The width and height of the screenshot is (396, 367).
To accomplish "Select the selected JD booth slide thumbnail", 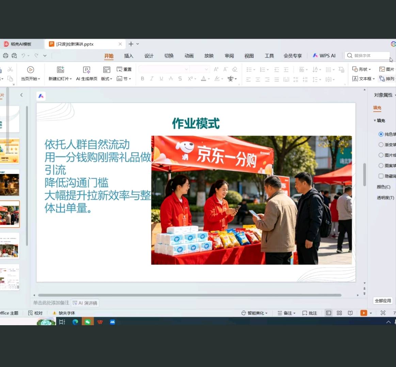I will tap(9, 214).
